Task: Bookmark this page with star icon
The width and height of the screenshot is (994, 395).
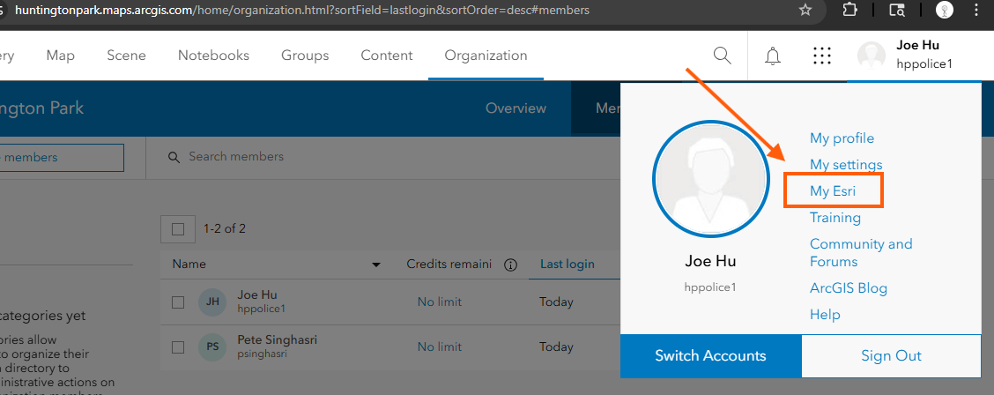Action: click(x=805, y=11)
